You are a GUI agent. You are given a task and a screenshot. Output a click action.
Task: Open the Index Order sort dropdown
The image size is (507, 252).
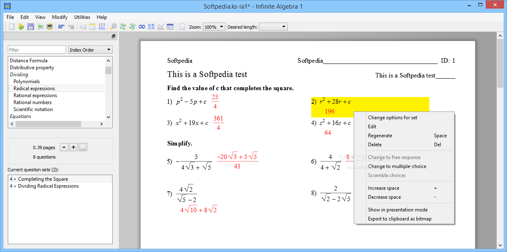click(x=90, y=50)
